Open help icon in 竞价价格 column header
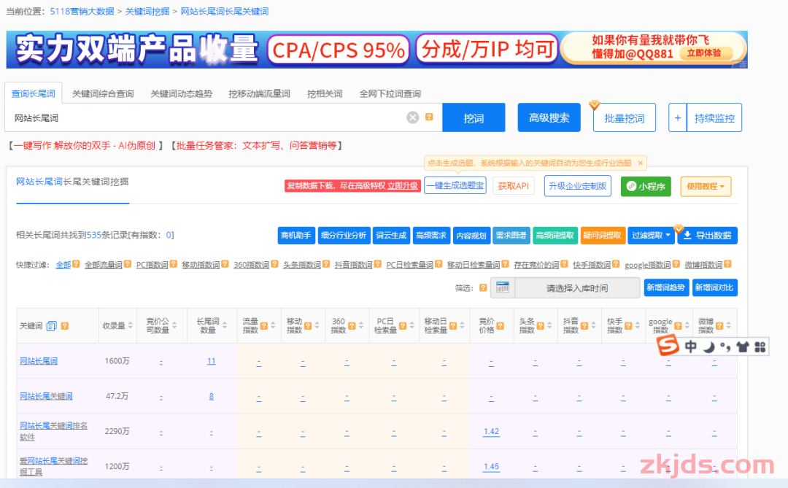 coord(500,326)
